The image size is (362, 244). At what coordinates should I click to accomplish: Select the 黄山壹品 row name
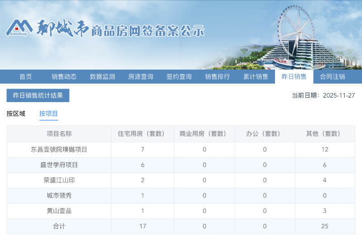[x=59, y=211]
